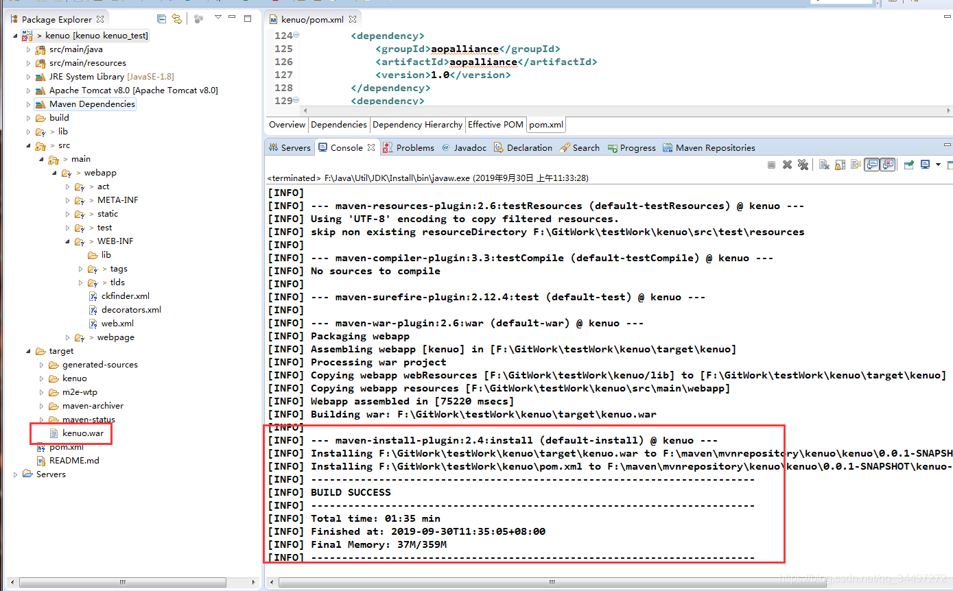
Task: Switch to the Servers tab
Action: pos(290,147)
